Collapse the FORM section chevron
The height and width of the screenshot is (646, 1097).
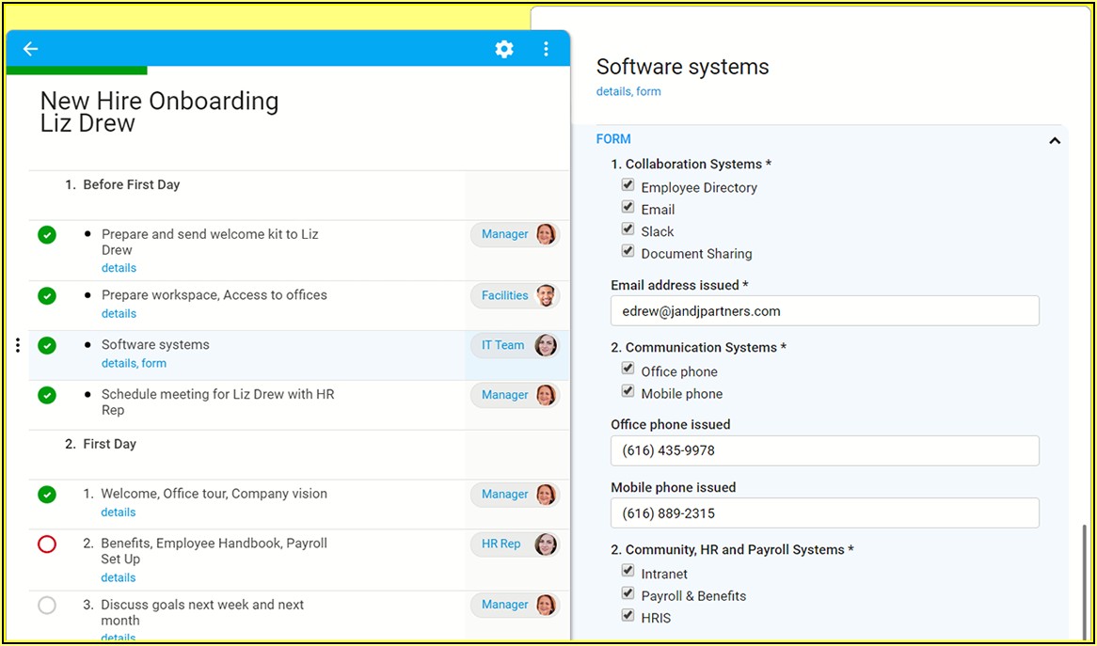click(x=1055, y=140)
